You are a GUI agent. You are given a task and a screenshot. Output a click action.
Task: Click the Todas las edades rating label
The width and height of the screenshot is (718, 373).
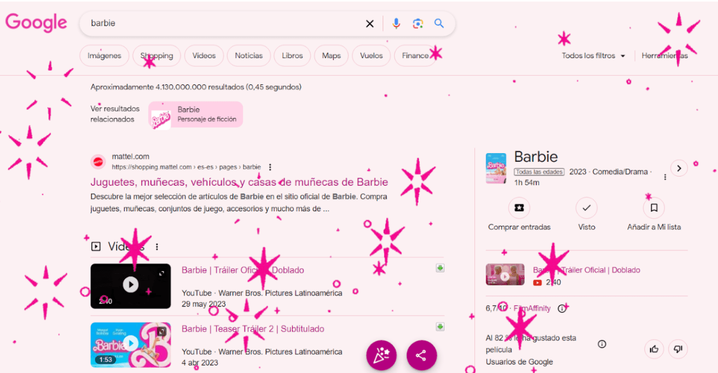coord(539,171)
